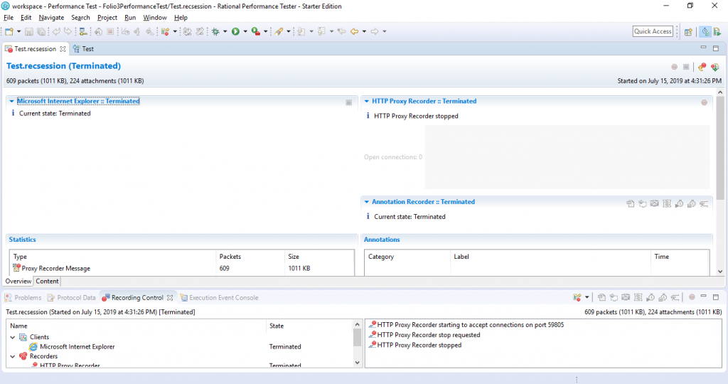Collapse the Microsoft Internet Explorer section
Screen dimensions: 728x384
11,101
